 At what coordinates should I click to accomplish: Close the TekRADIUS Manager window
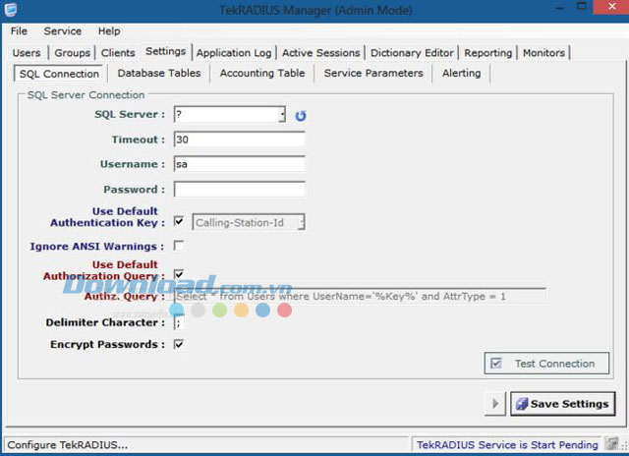(x=611, y=7)
